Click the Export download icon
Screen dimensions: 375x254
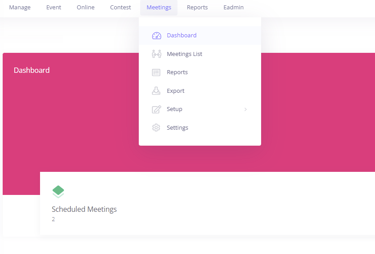tap(156, 91)
